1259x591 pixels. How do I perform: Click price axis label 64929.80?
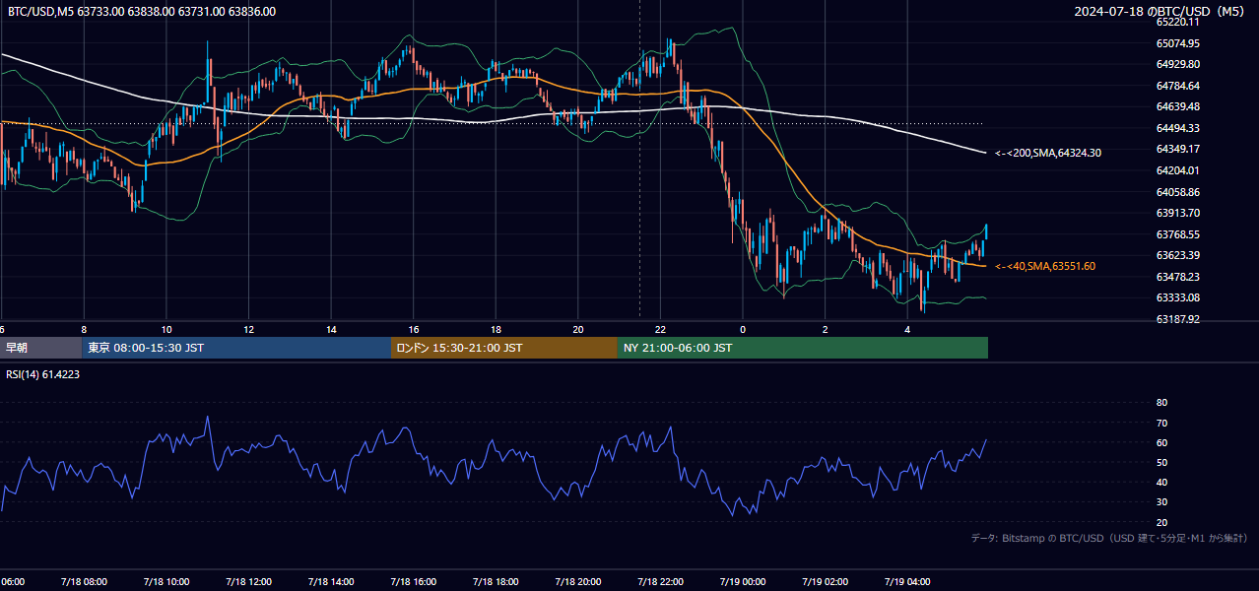tap(1178, 64)
